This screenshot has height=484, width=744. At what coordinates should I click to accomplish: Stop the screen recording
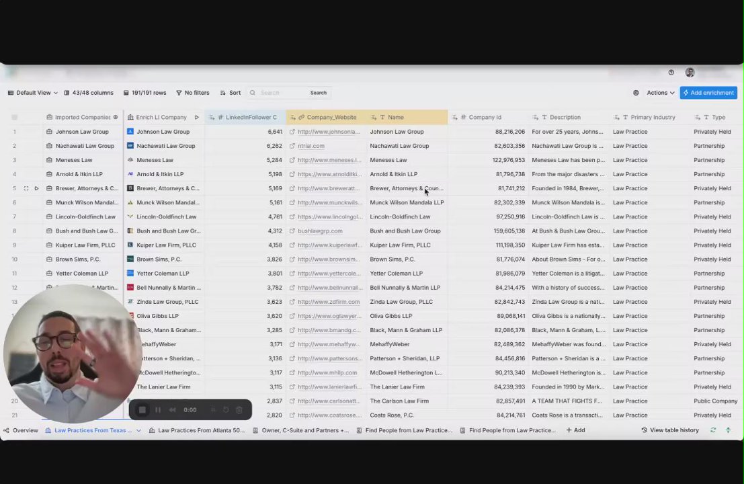142,409
